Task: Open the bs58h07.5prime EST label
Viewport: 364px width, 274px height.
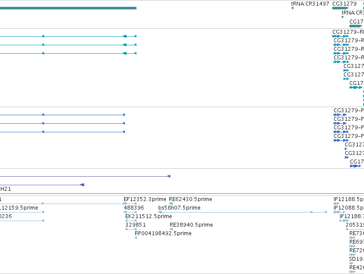Action: pyautogui.click(x=180, y=208)
